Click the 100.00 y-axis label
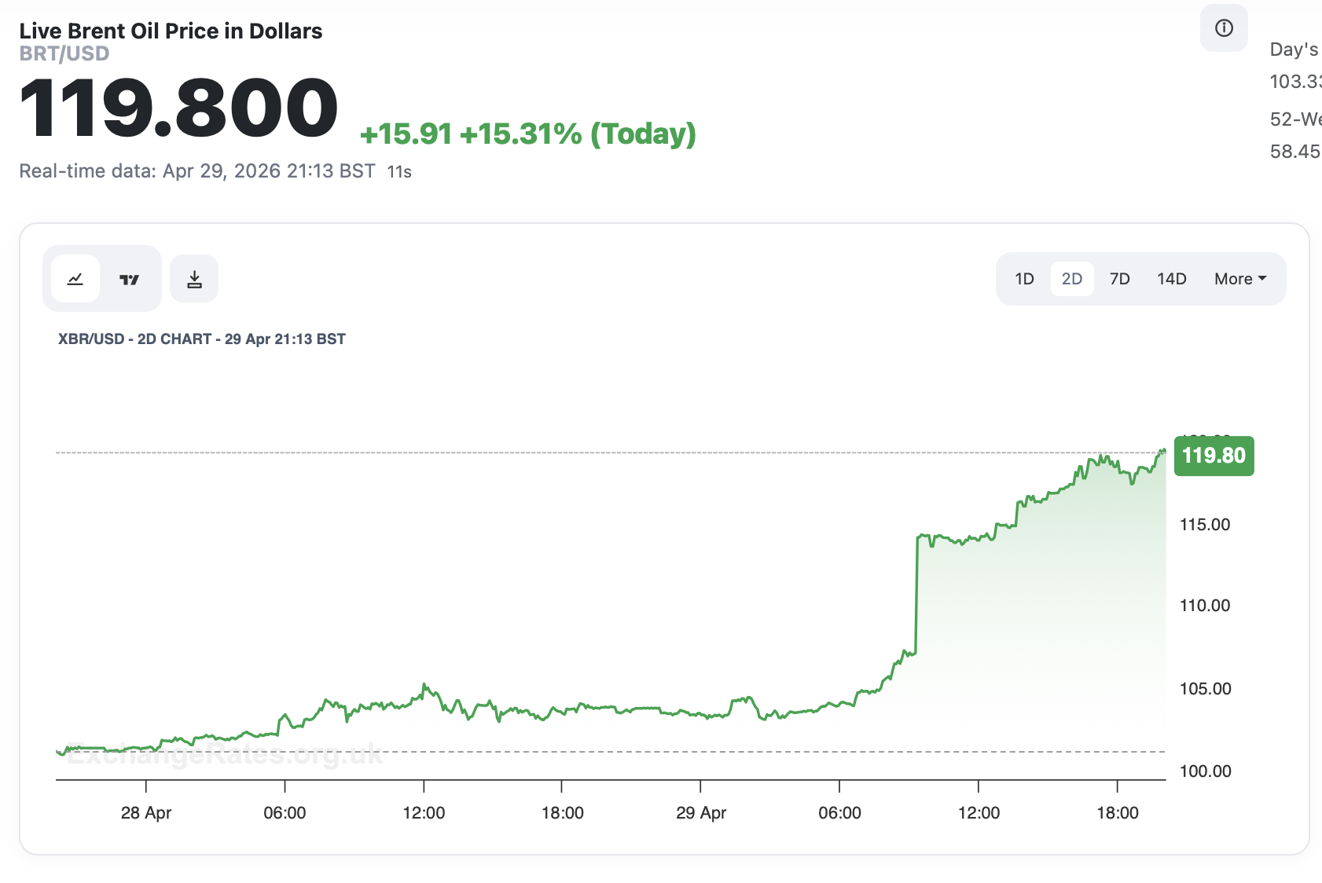The width and height of the screenshot is (1322, 883). (1205, 771)
